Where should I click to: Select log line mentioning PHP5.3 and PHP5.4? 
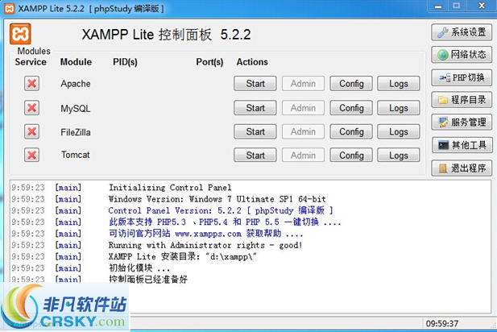(x=225, y=222)
